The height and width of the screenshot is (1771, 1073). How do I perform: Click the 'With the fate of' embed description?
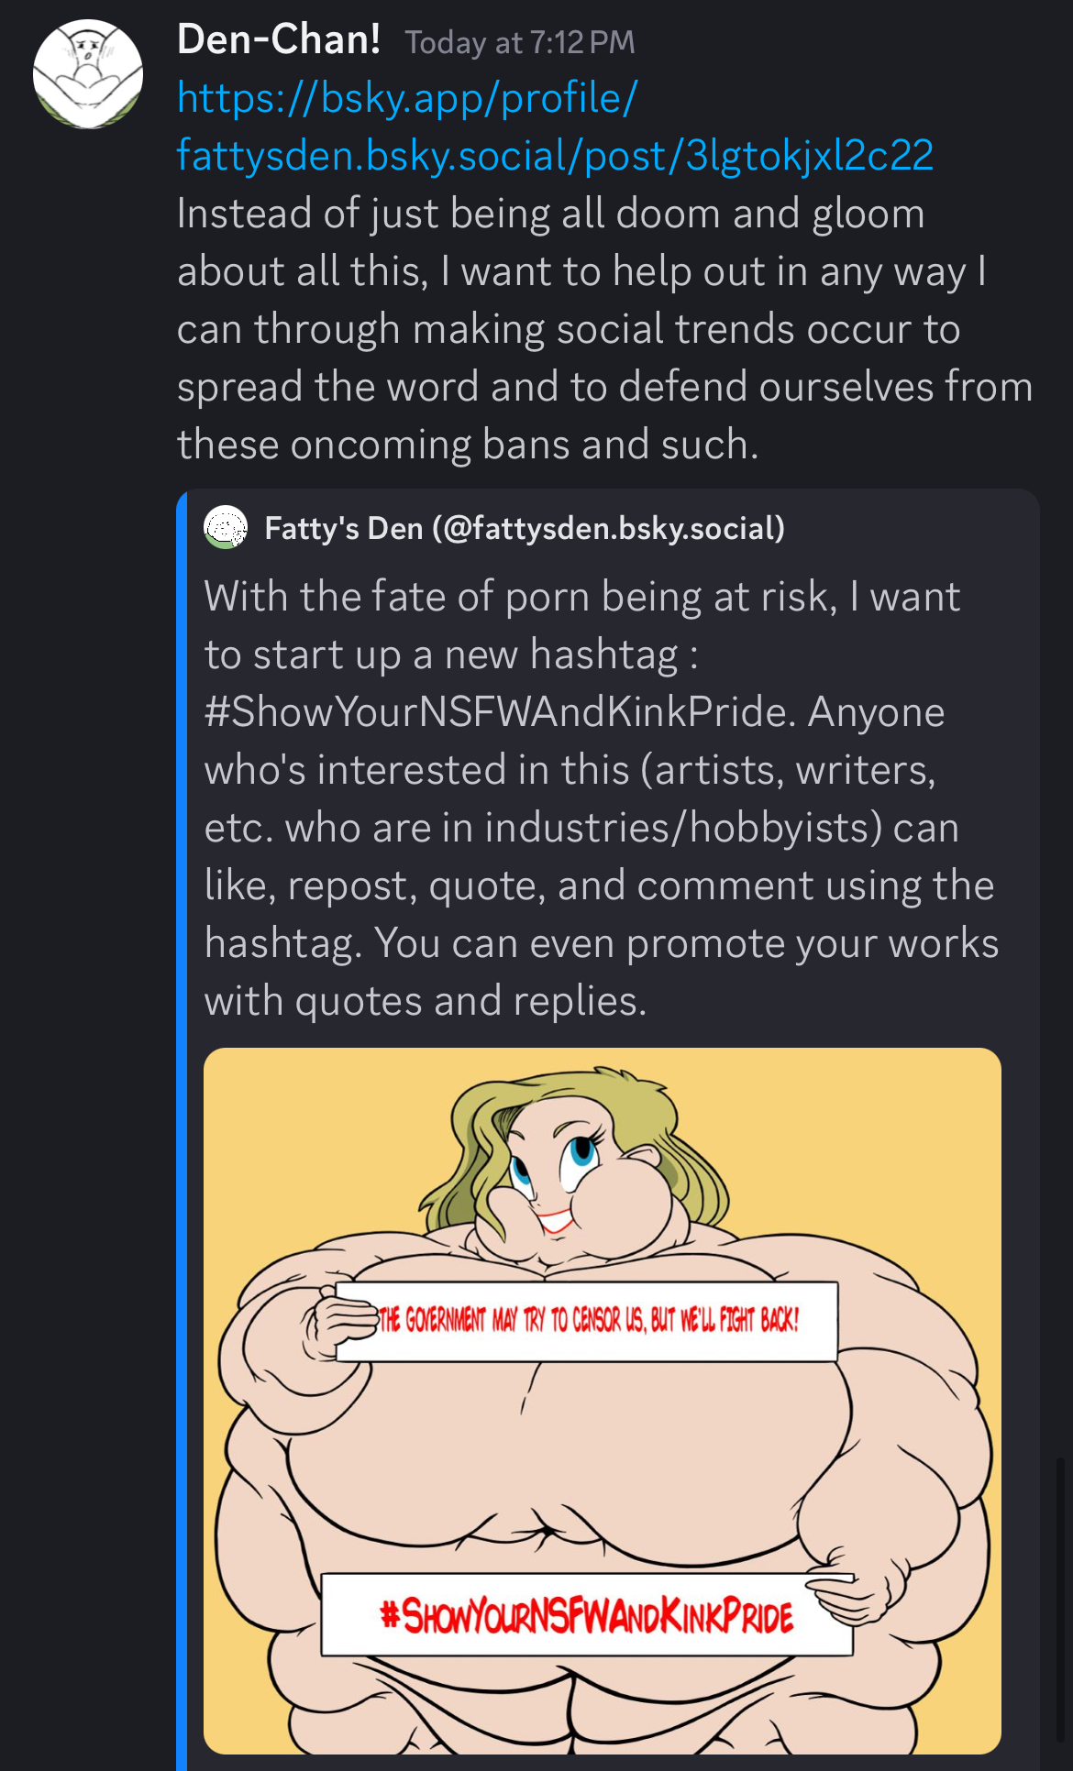[602, 798]
